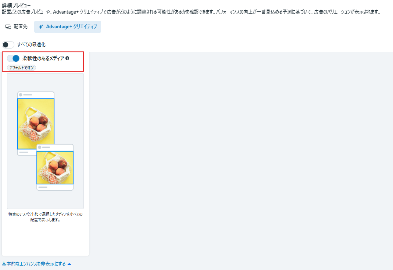Click the sparkle icon on Advantage+ クリエイティブ
This screenshot has width=393, height=270.
(41, 27)
